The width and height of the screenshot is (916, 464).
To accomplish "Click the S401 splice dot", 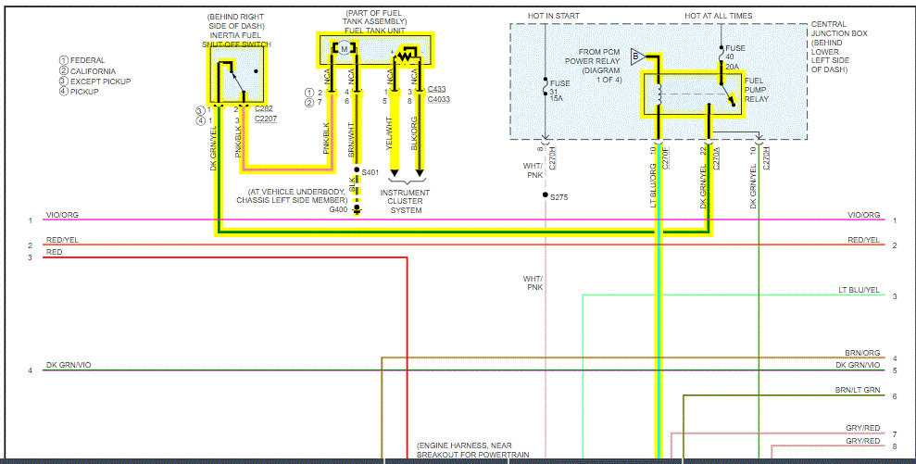I will [x=357, y=169].
